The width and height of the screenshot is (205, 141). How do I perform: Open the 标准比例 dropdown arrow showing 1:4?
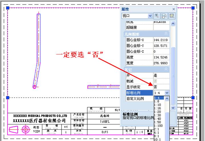pos(167,93)
